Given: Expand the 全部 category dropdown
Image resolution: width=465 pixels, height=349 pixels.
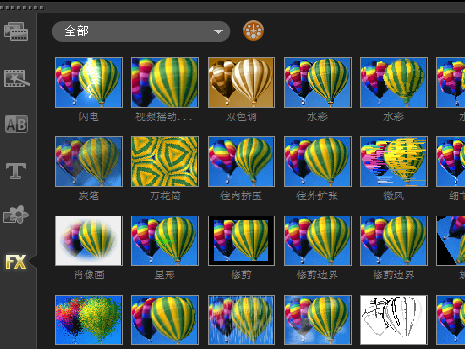Looking at the screenshot, I should (141, 31).
